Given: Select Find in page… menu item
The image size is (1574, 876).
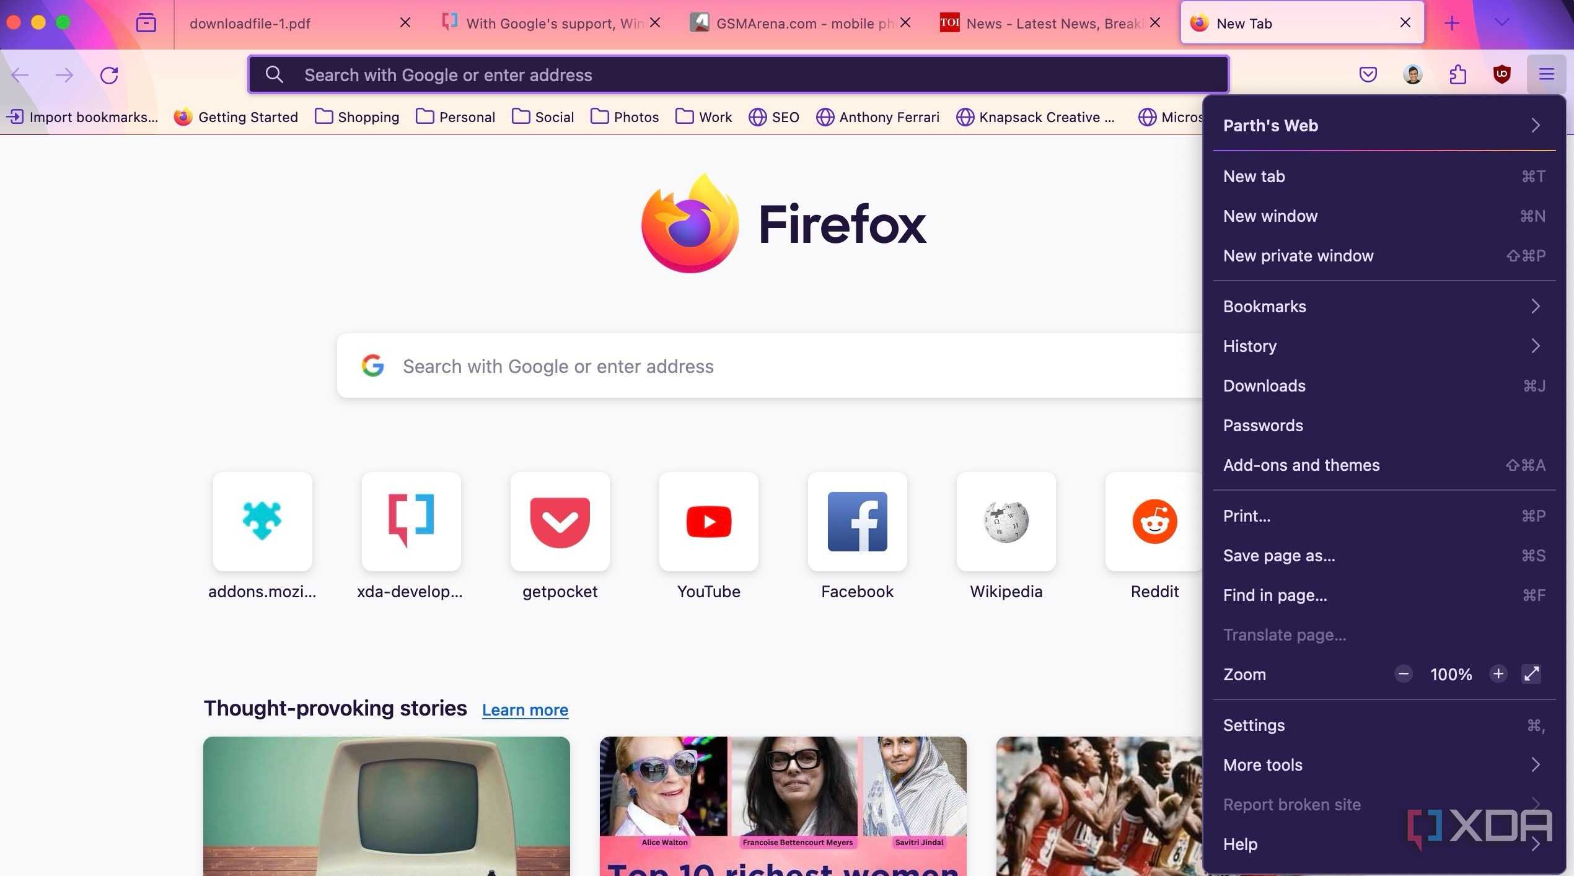Looking at the screenshot, I should 1384,595.
